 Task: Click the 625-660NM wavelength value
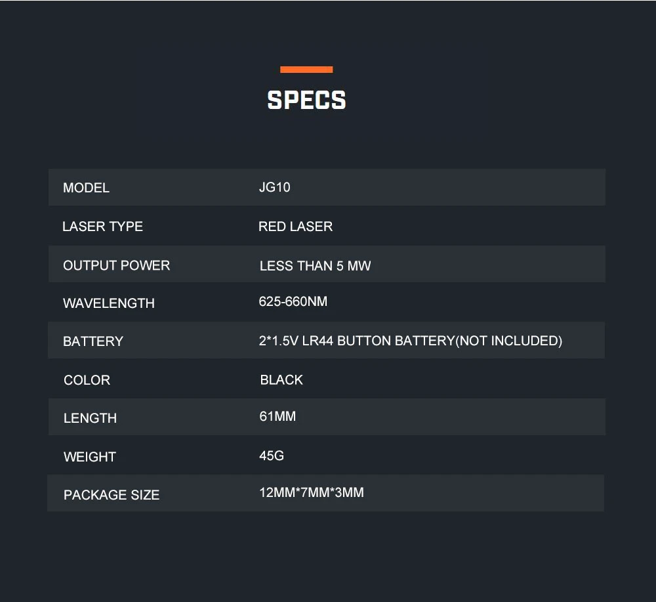(293, 301)
